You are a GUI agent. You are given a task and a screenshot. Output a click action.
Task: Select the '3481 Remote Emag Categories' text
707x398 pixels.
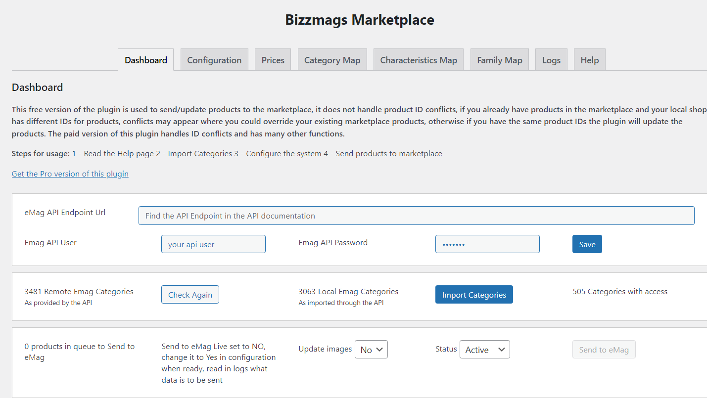[79, 292]
